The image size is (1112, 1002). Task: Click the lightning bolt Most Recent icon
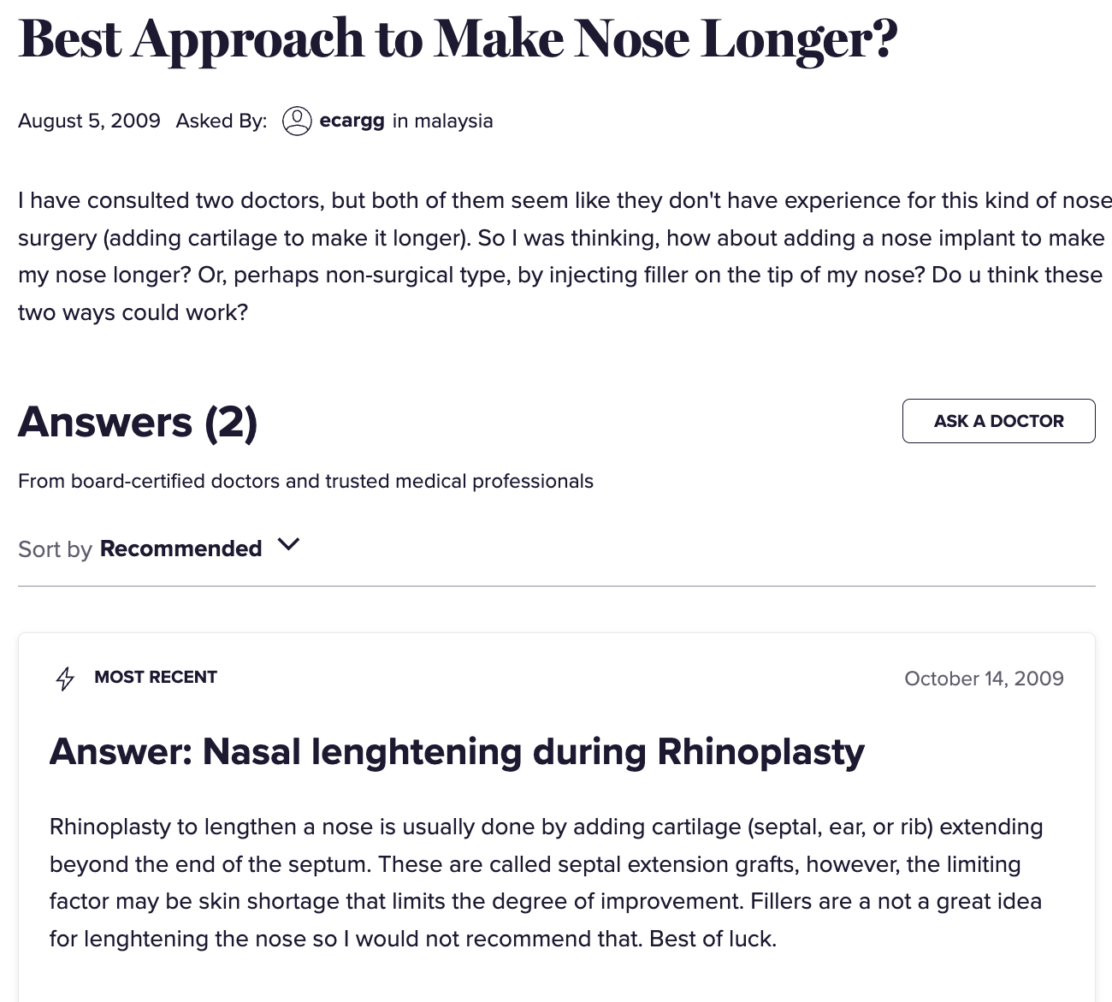pyautogui.click(x=65, y=679)
